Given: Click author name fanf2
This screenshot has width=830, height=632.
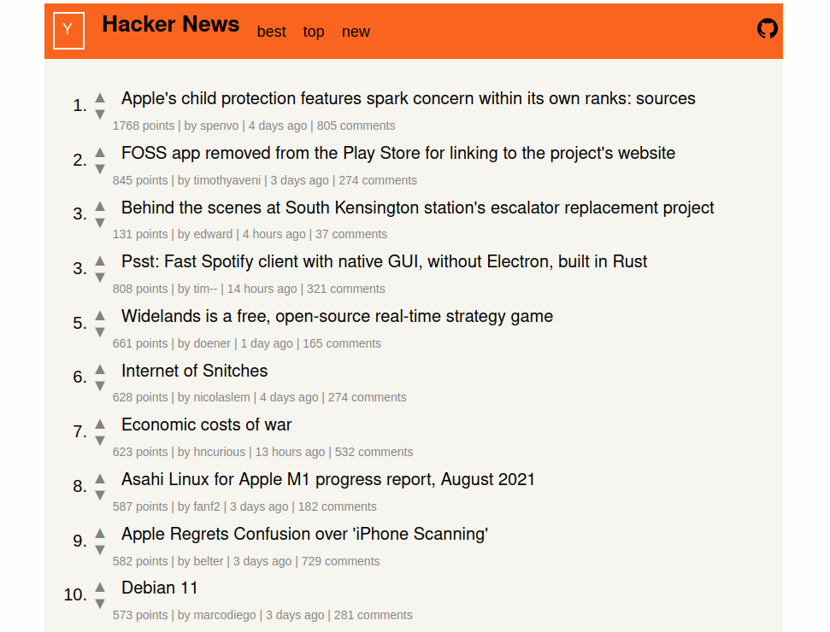Looking at the screenshot, I should [207, 506].
